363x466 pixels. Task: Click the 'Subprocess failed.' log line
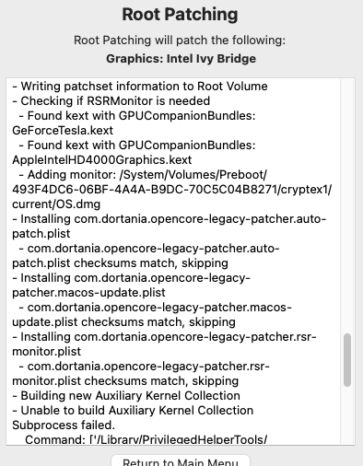64,425
